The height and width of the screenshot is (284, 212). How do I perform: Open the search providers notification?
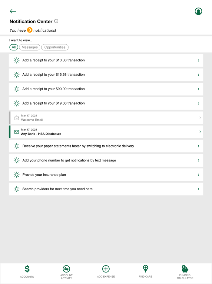tap(106, 189)
